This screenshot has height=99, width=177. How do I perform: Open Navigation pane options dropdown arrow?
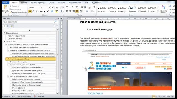[x=56, y=18]
